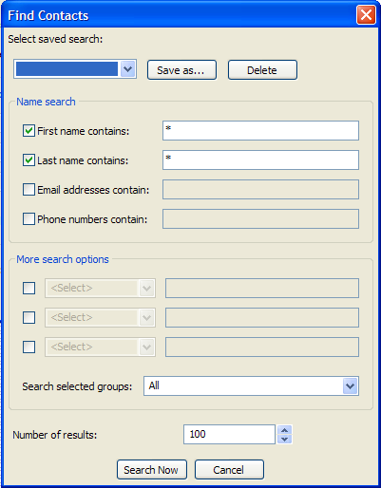Decrease number of results with down arrow
This screenshot has height=488, width=381.
pyautogui.click(x=285, y=440)
